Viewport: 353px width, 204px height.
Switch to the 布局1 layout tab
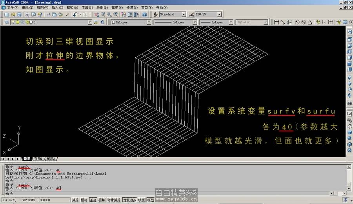[x=38, y=159]
